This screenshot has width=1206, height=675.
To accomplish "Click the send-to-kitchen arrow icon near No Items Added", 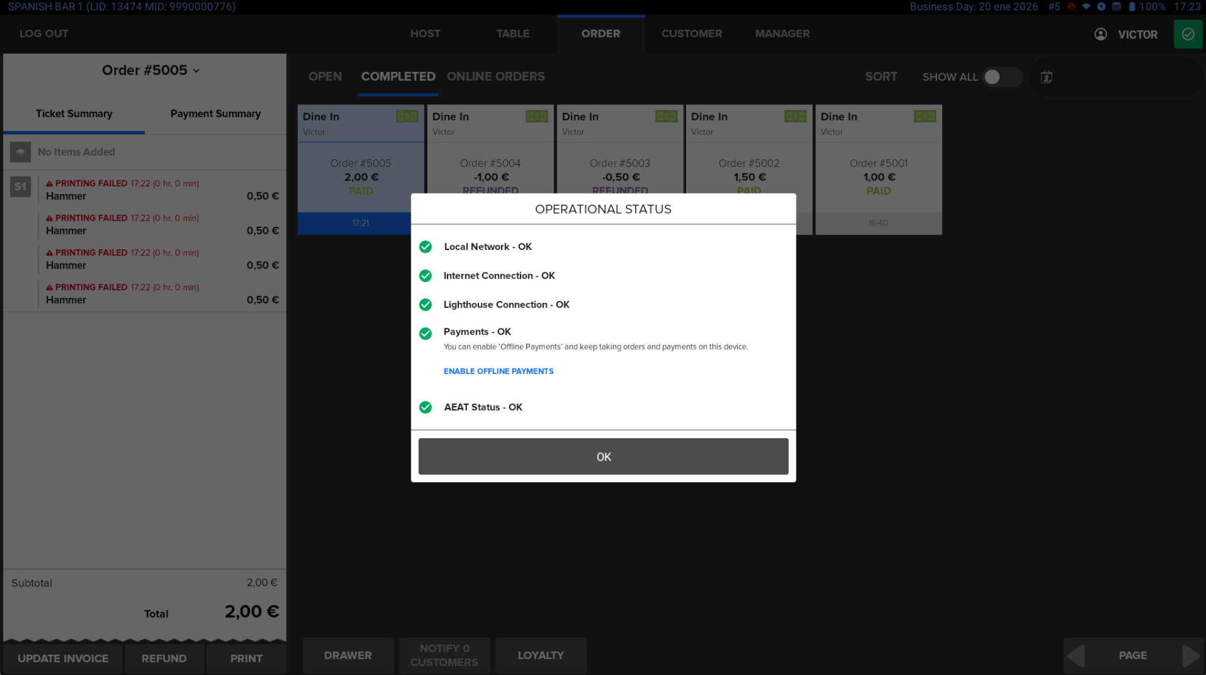I will coord(21,152).
